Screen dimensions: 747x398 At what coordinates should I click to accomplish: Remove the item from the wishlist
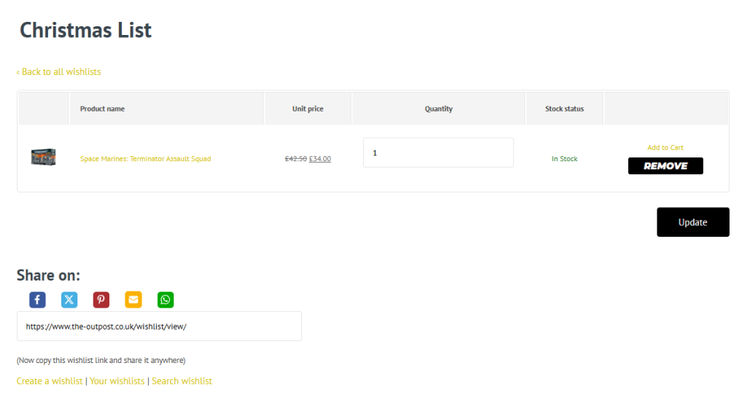click(x=665, y=166)
